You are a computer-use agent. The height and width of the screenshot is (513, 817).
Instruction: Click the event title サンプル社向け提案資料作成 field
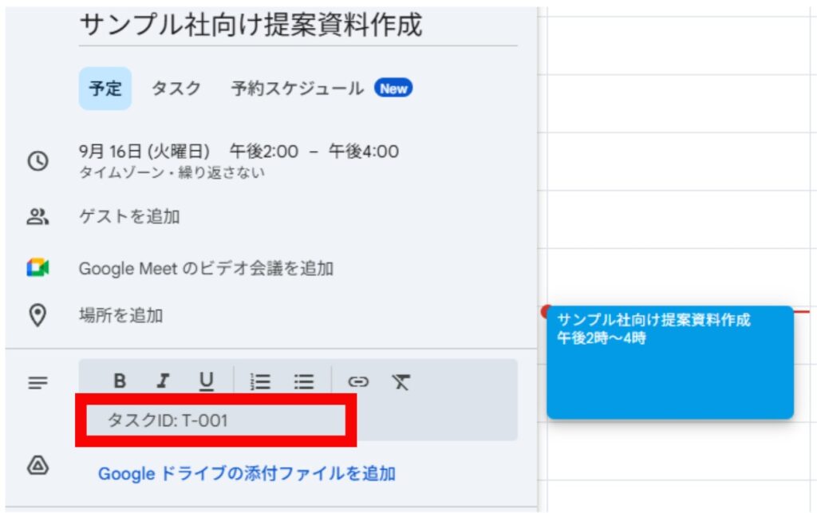(250, 26)
